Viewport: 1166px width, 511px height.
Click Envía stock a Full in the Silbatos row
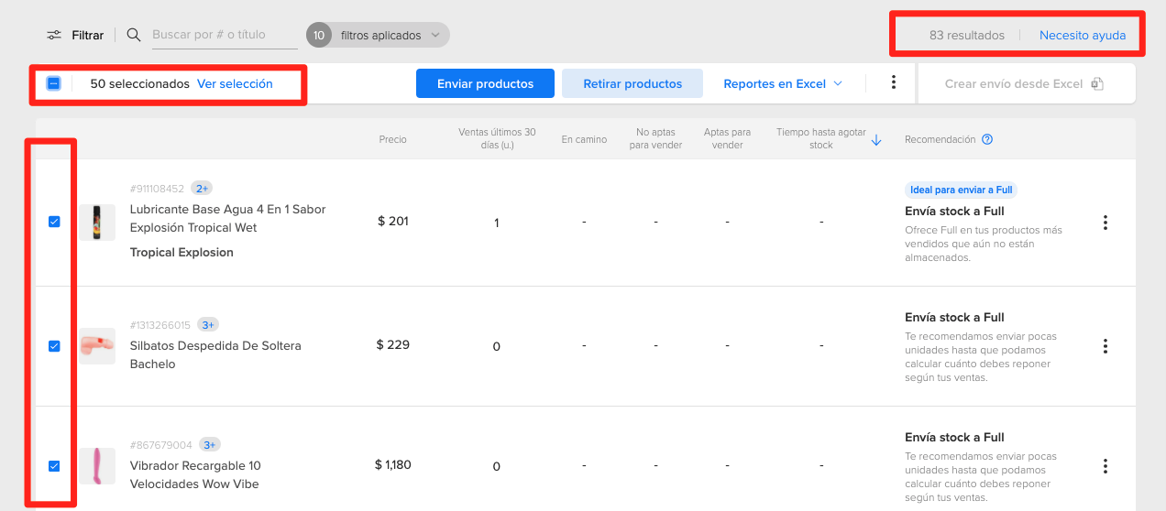coord(954,317)
